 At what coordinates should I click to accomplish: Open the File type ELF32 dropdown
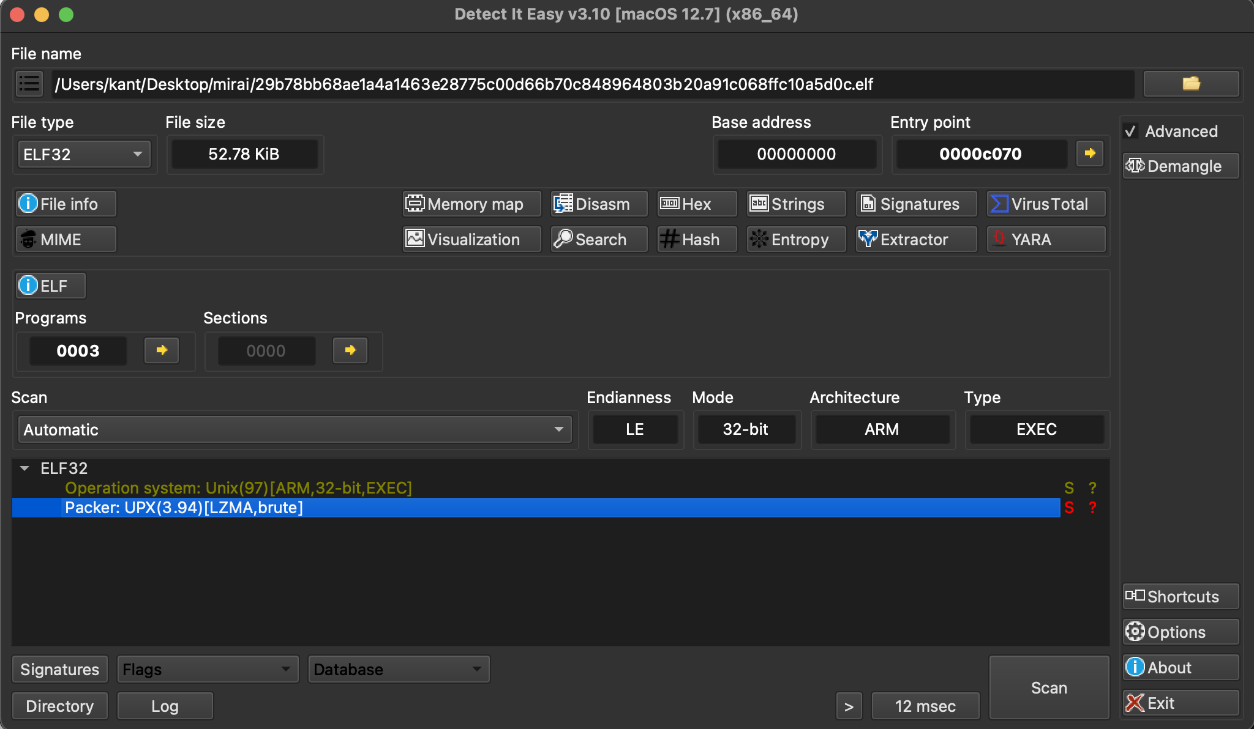click(84, 154)
